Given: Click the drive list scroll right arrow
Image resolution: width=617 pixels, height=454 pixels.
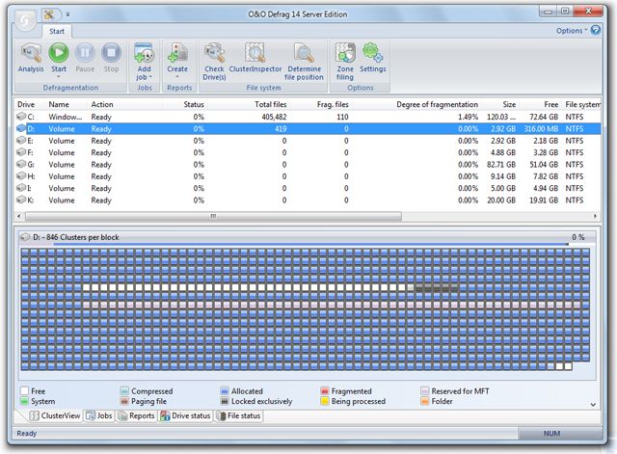Looking at the screenshot, I should point(595,216).
